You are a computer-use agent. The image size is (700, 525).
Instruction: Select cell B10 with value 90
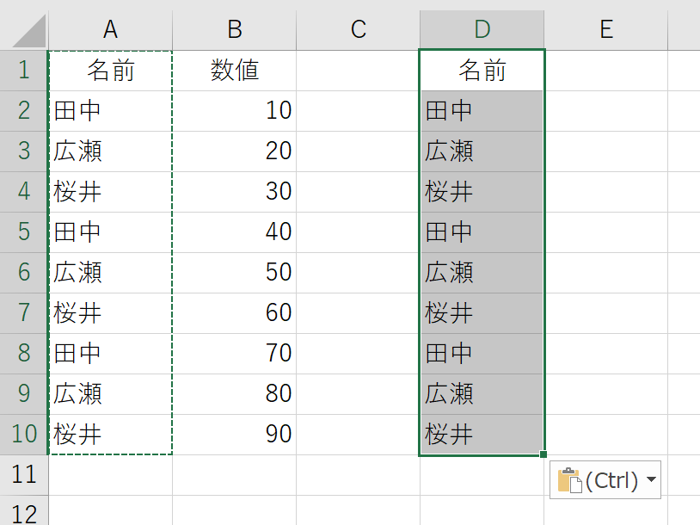[234, 434]
